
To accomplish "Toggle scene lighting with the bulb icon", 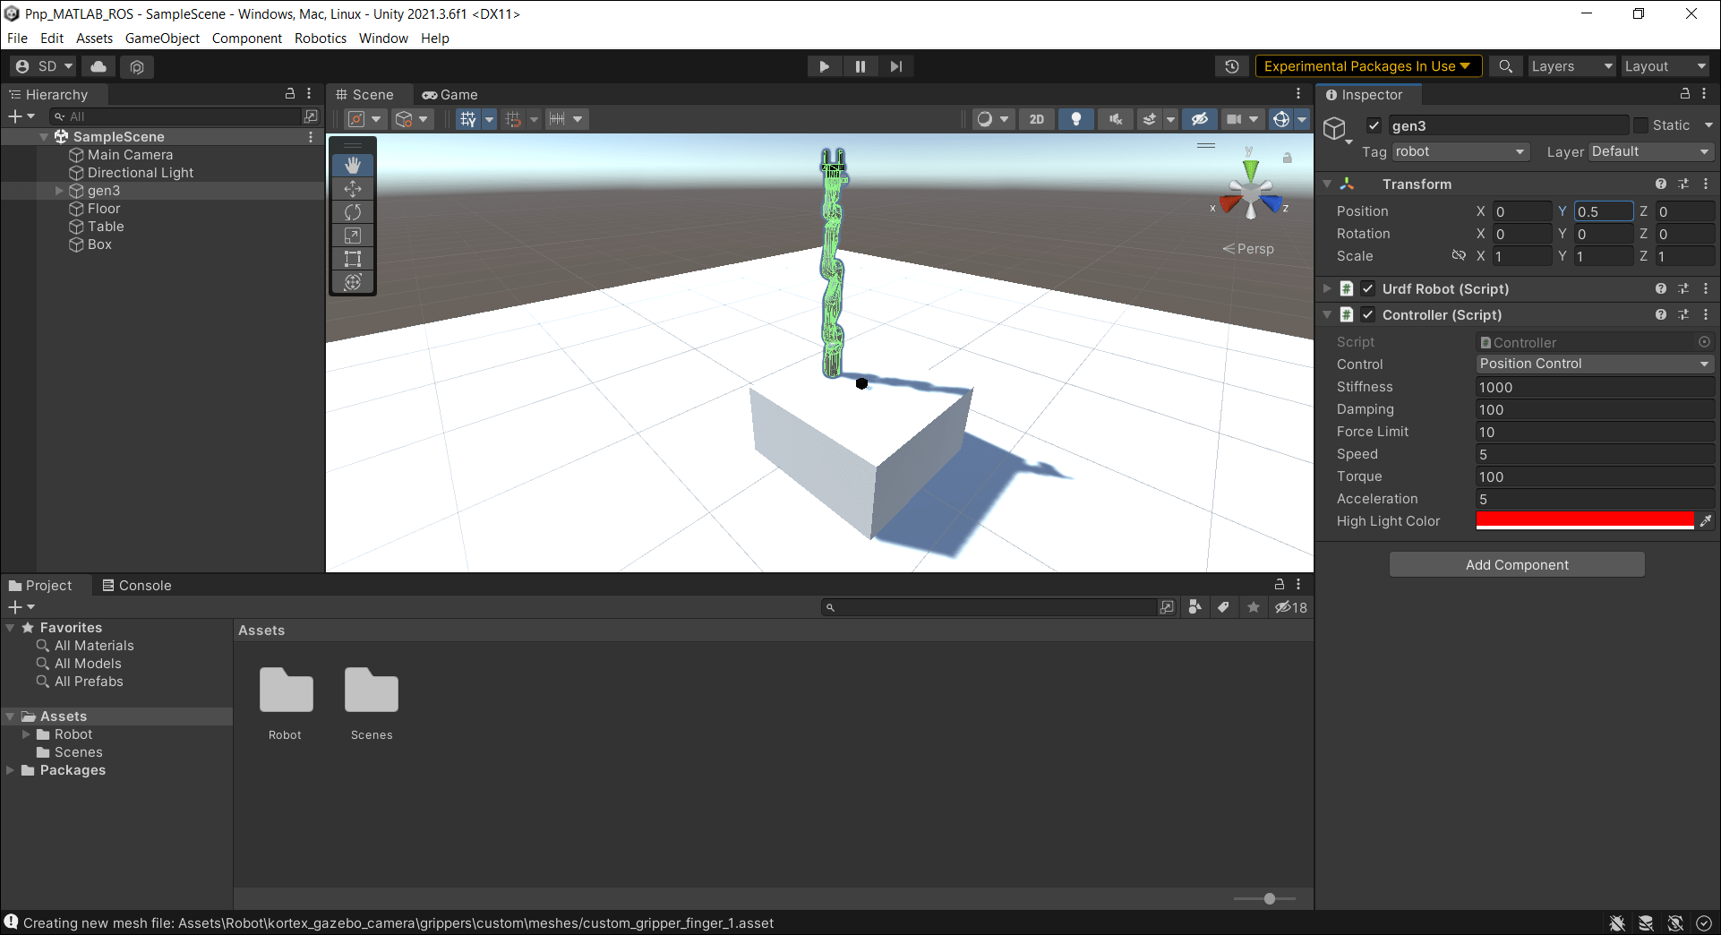I will click(x=1075, y=118).
